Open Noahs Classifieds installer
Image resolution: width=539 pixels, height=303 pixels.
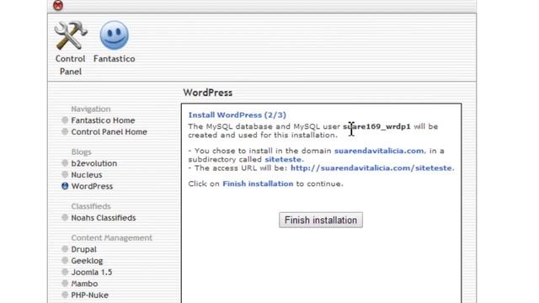(104, 218)
